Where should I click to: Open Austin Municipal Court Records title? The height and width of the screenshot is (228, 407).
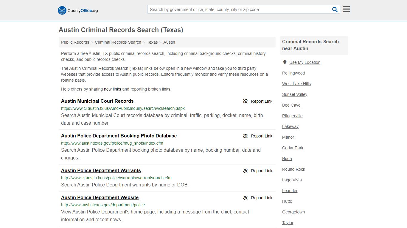pos(97,101)
